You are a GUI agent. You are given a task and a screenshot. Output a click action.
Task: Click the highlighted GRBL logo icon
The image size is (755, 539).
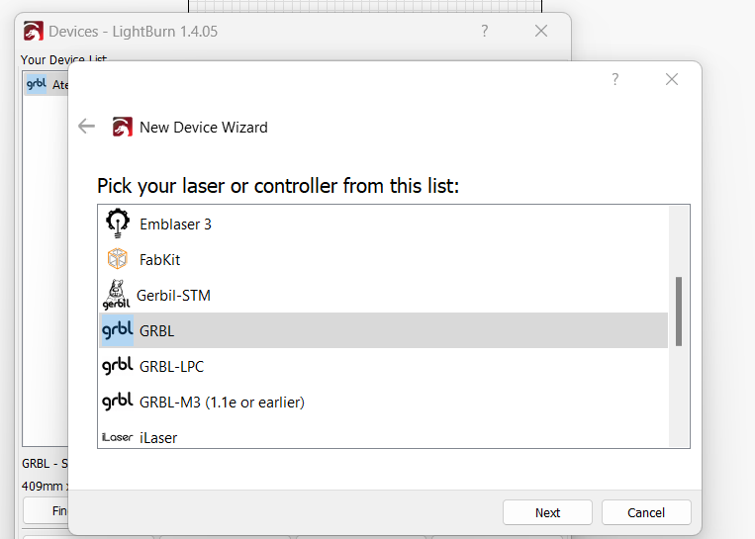[x=117, y=330]
